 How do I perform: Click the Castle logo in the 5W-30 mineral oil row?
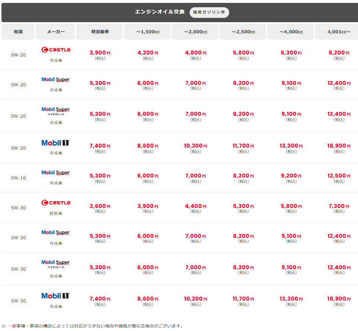click(56, 203)
